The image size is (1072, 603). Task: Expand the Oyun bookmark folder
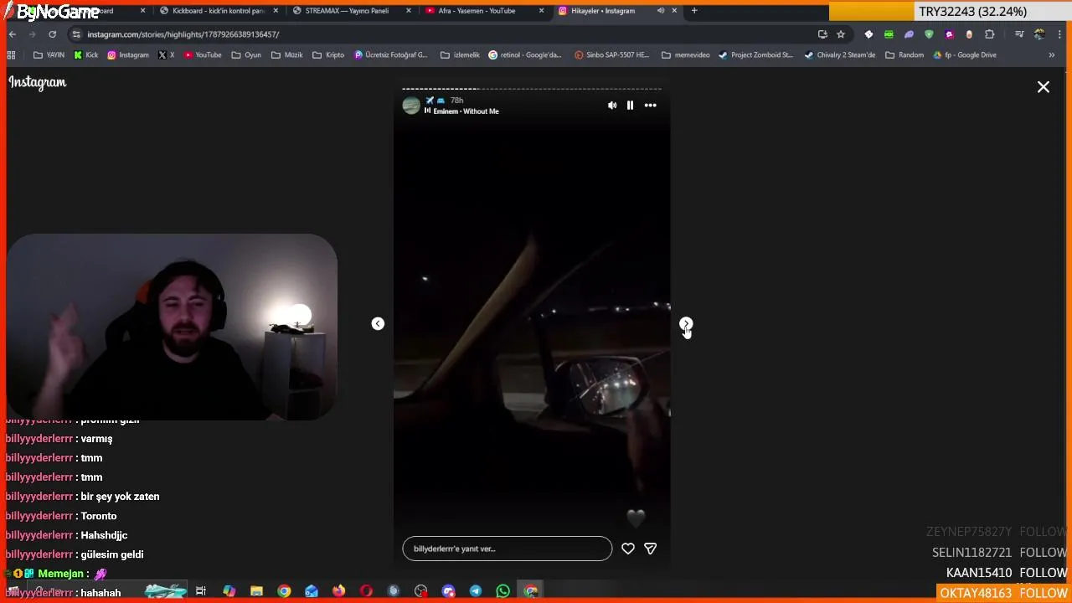point(246,55)
